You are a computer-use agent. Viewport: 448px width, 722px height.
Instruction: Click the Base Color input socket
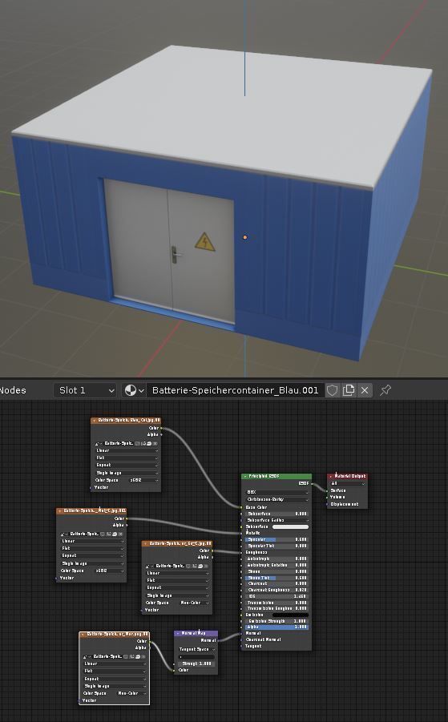click(x=241, y=507)
